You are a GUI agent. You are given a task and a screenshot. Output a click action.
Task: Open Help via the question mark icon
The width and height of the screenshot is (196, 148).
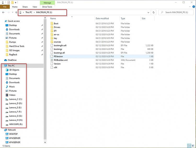point(193,7)
